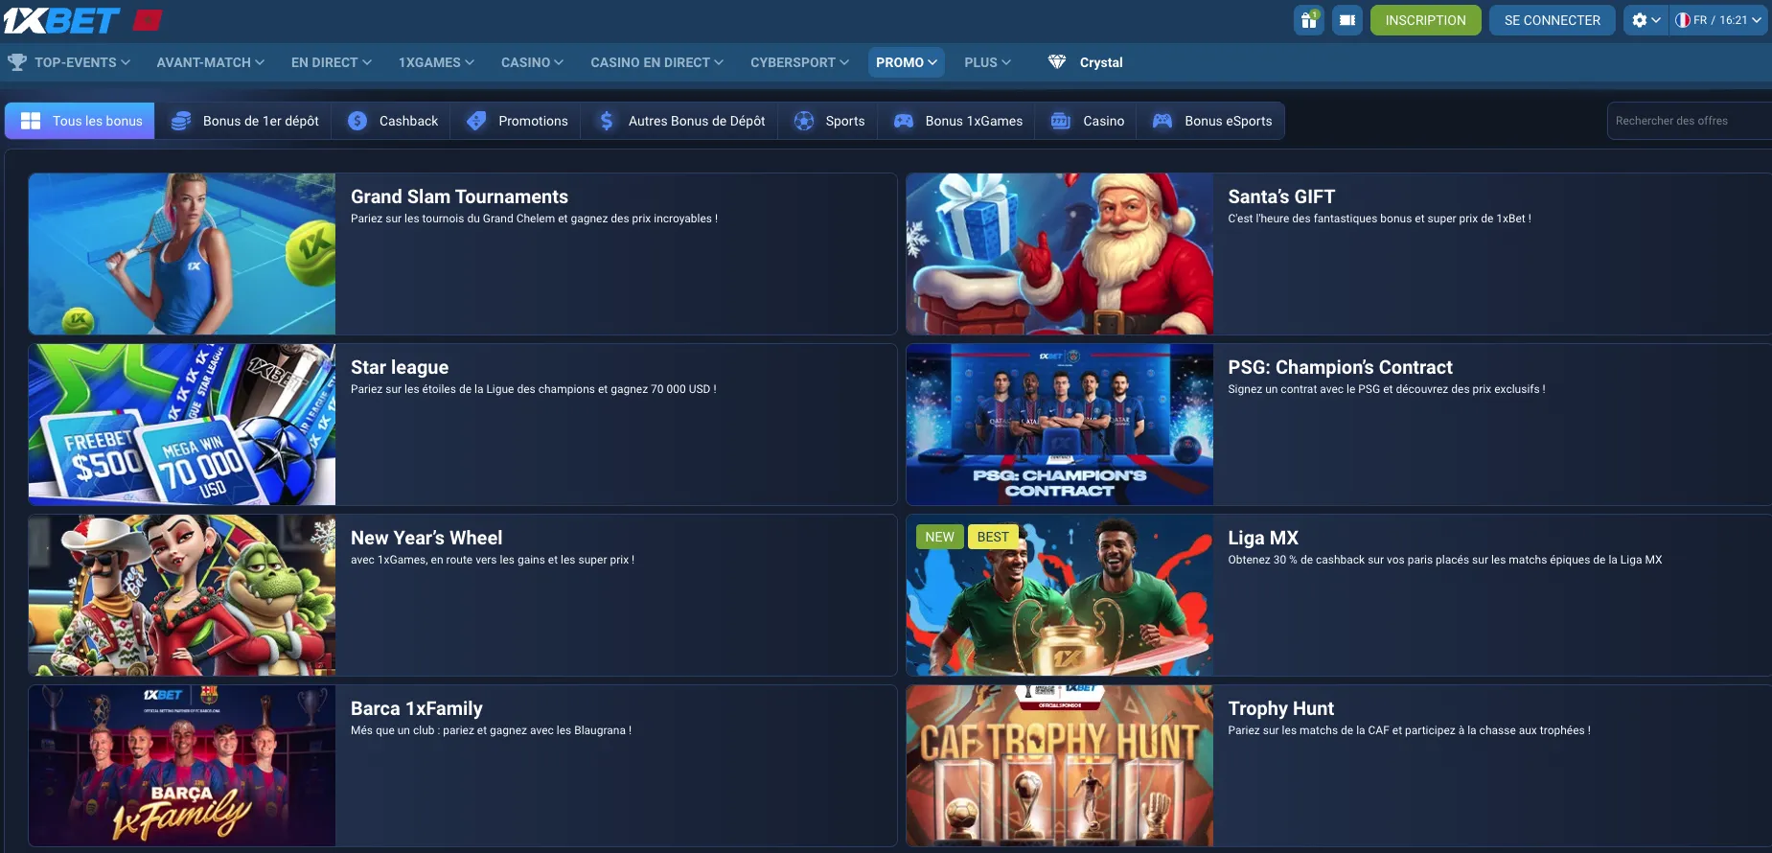Screen dimensions: 1772x853
Task: Select the Autres Bonus de Dépôt tab label
Action: 697,121
